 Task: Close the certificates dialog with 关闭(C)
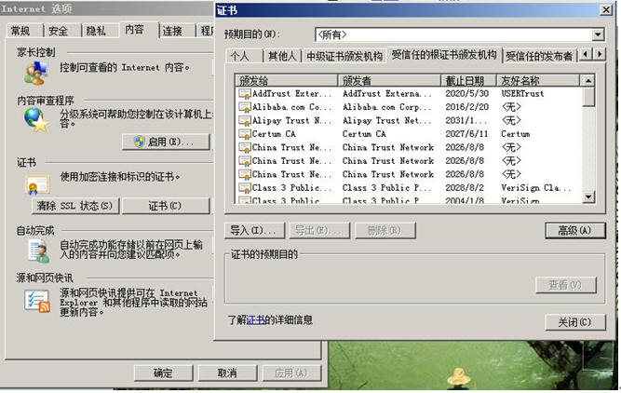click(575, 322)
